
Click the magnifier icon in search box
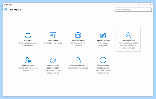pyautogui.click(x=150, y=9)
